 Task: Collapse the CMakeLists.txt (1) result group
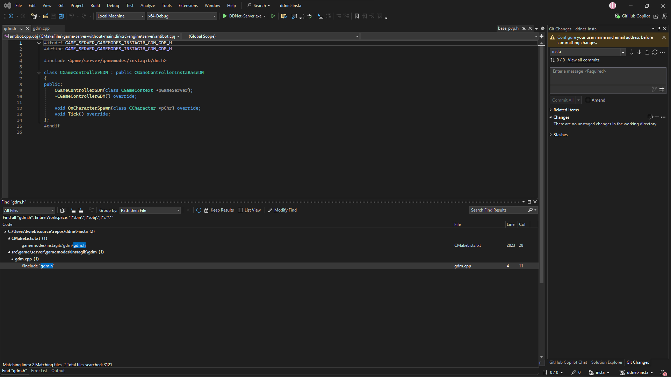[9, 238]
